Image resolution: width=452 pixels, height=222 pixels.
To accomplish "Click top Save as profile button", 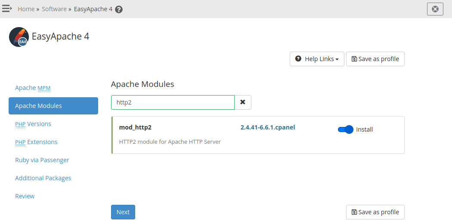I will 375,59.
